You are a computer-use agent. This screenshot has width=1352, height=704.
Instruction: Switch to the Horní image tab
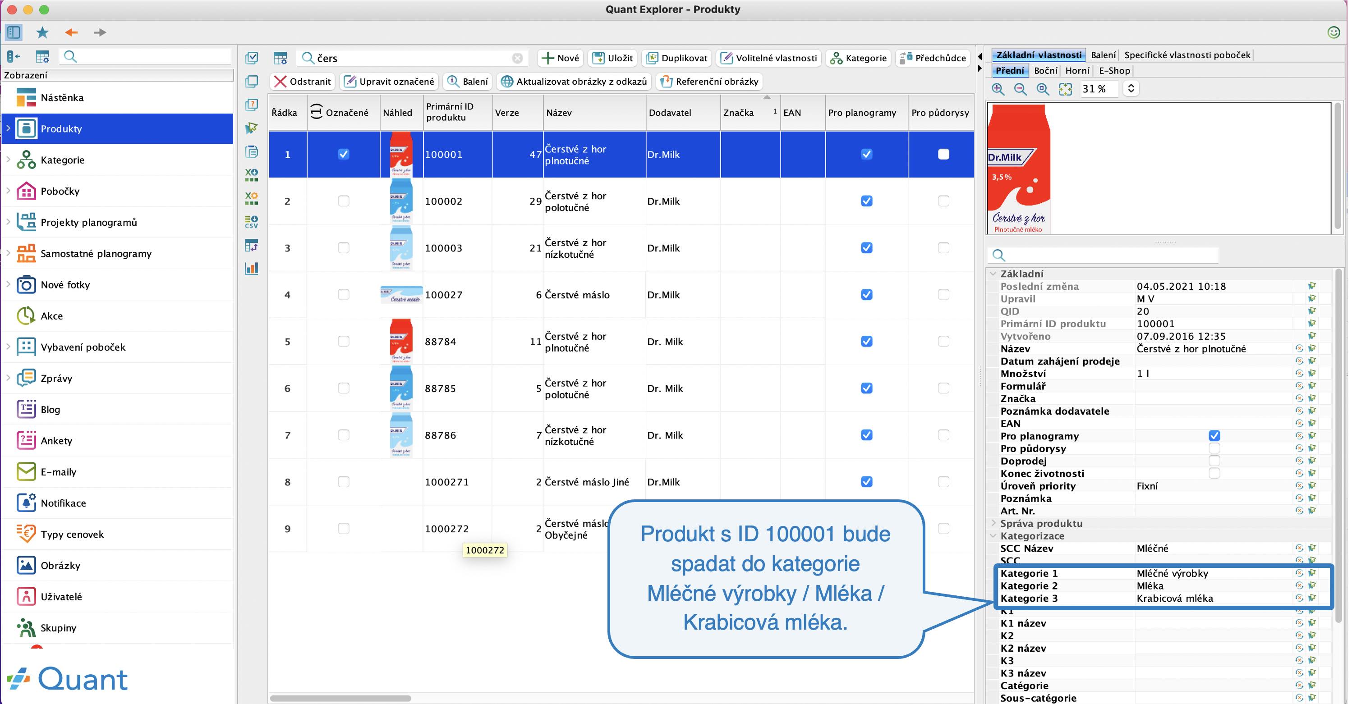tap(1077, 70)
